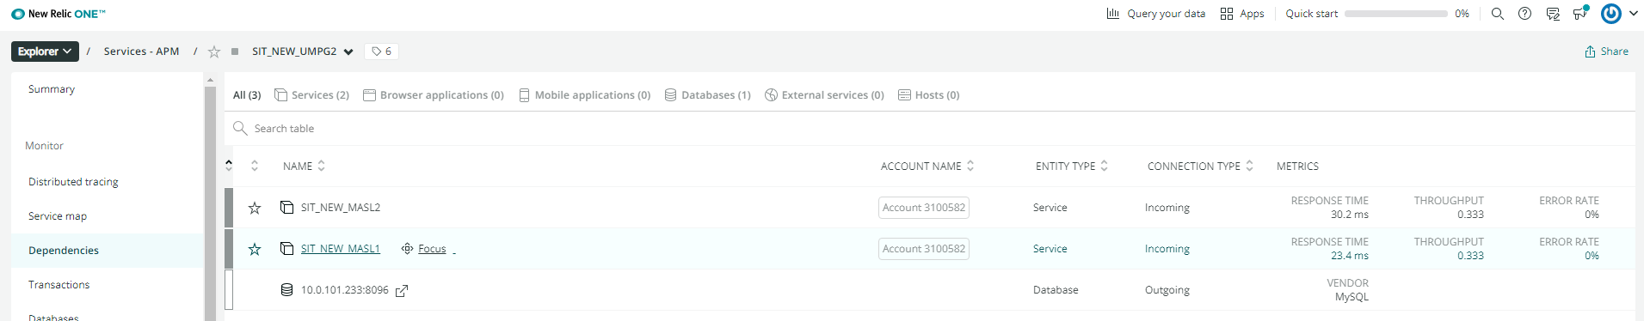This screenshot has width=1644, height=321.
Task: Favorite the SIT_NEW_MASL1 row star
Action: 255,249
